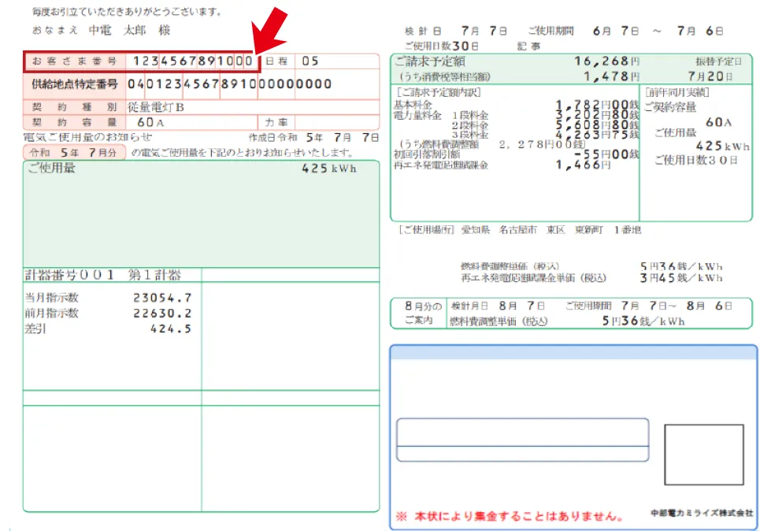The width and height of the screenshot is (760, 531).
Task: Select the 再エネ発電促進賦課金 amount 1,466円
Action: pos(583,165)
